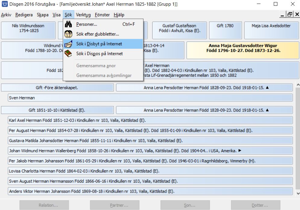Click the Gift -Före äktenskapet. box

click(x=57, y=88)
